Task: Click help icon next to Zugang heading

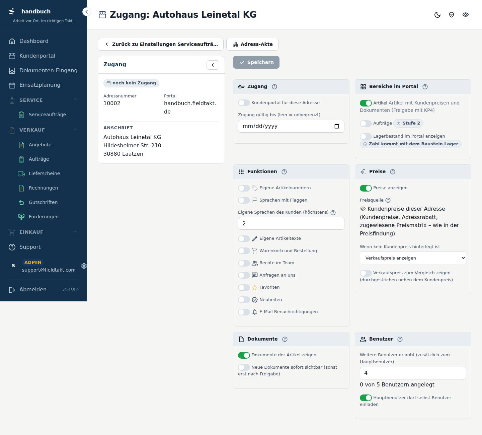Action: pyautogui.click(x=274, y=87)
